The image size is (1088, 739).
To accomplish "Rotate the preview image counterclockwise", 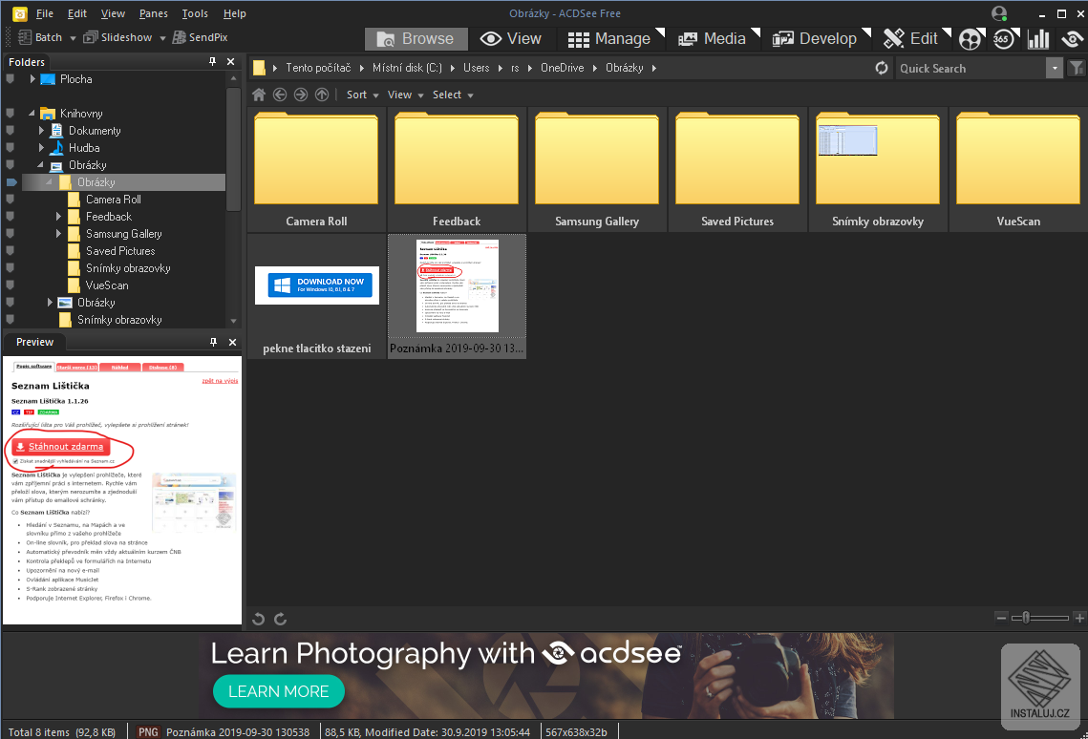I will tap(258, 619).
